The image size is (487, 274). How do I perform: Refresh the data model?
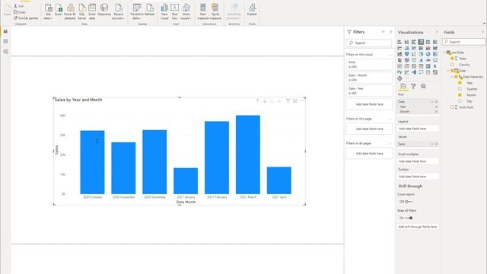[x=150, y=10]
